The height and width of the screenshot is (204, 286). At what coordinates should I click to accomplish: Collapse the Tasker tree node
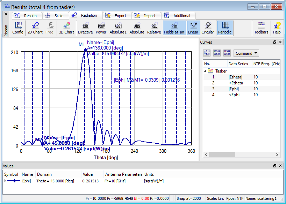[206, 71]
